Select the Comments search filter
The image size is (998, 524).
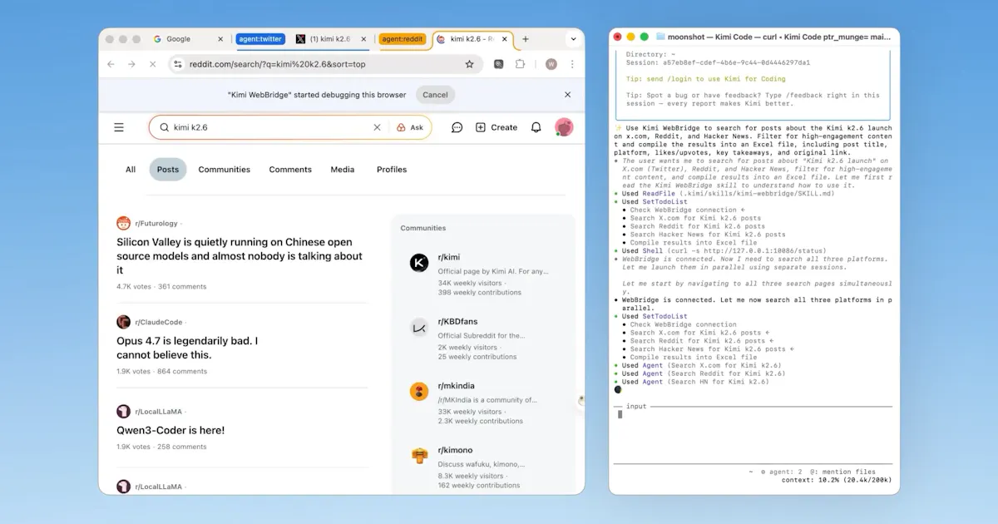tap(290, 170)
